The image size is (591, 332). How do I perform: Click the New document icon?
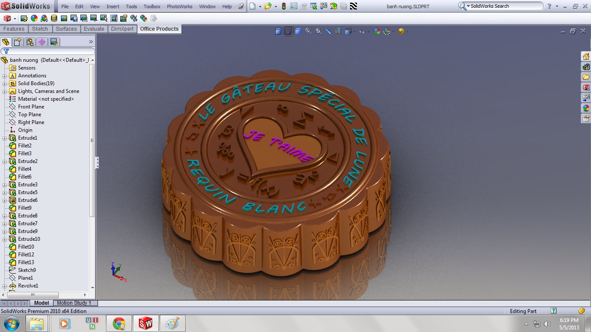coord(252,6)
